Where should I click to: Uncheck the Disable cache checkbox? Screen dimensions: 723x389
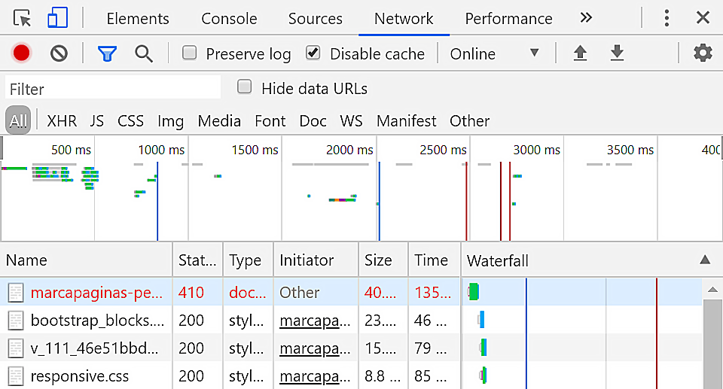coord(313,53)
